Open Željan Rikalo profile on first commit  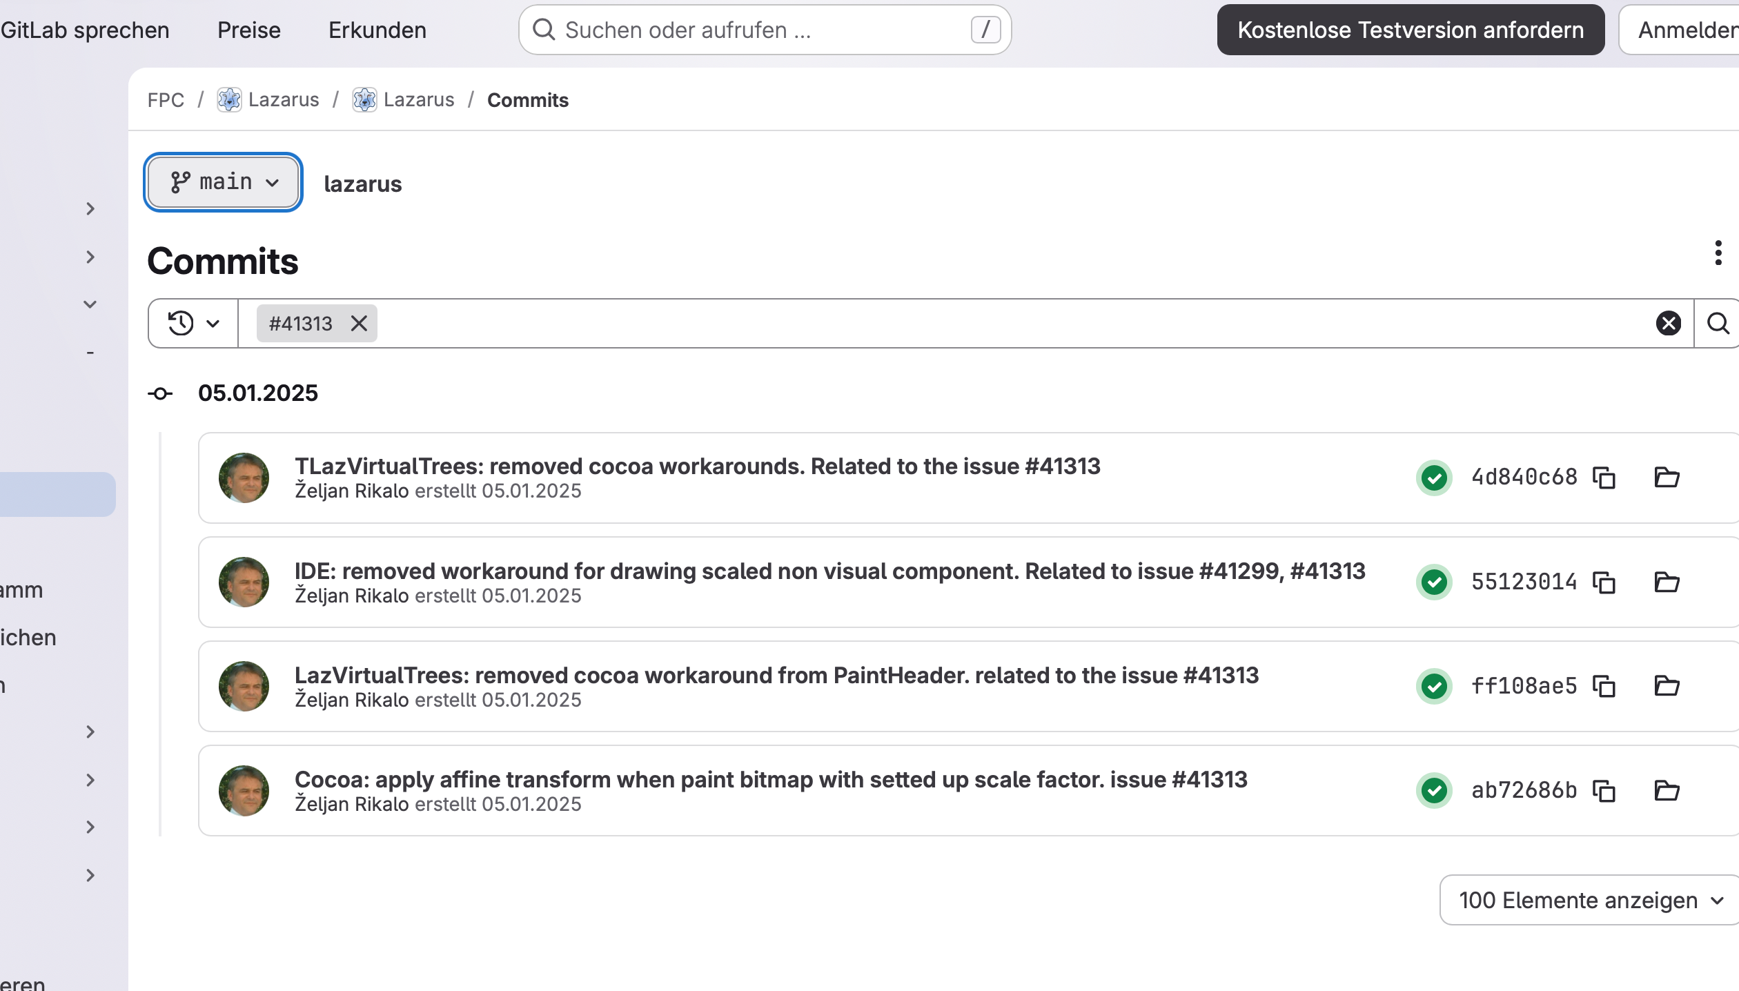352,491
